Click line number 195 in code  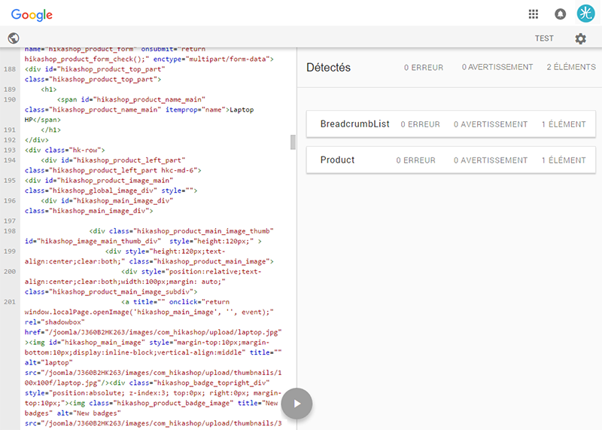(10, 181)
